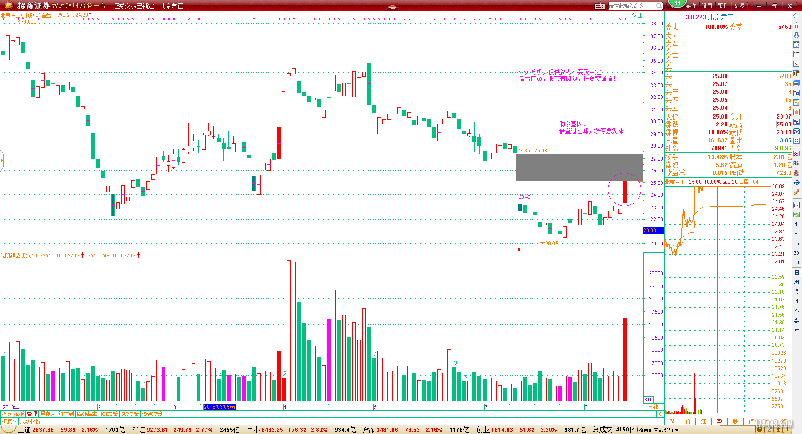Click the 价 price tab below intraday chart
Viewport: 802px width, 434px height.
point(688,421)
